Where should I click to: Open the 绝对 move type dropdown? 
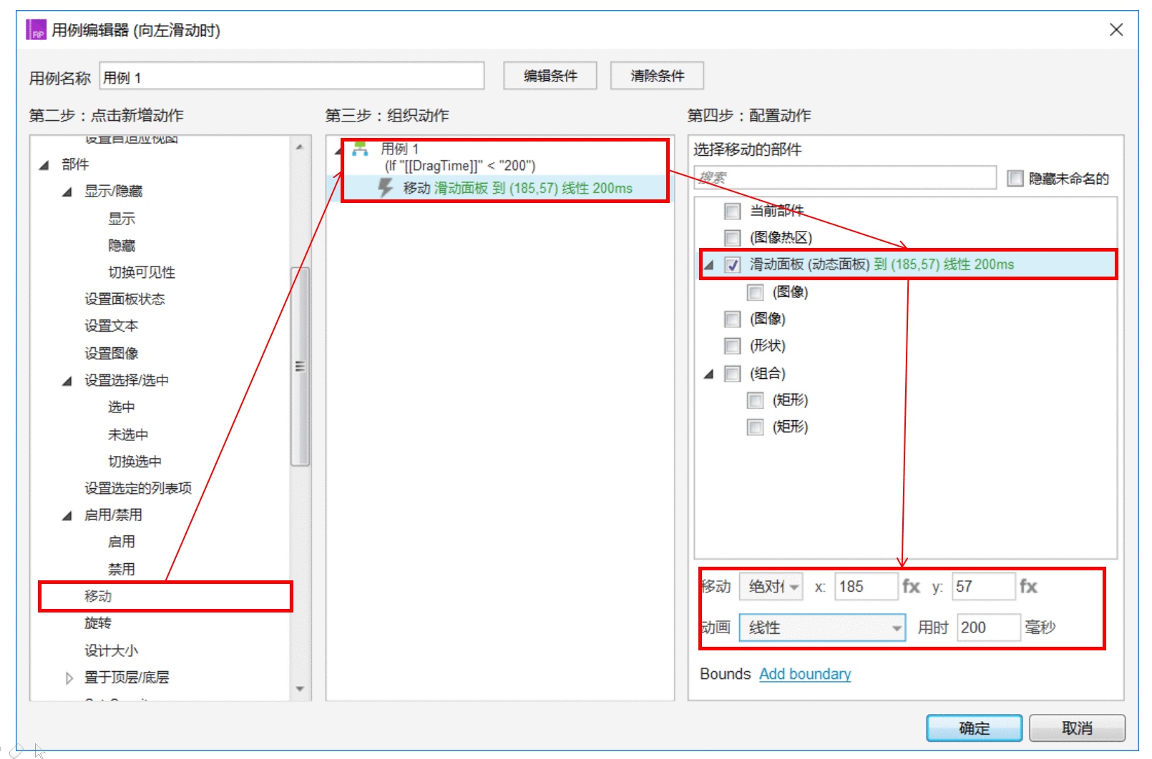(x=771, y=587)
